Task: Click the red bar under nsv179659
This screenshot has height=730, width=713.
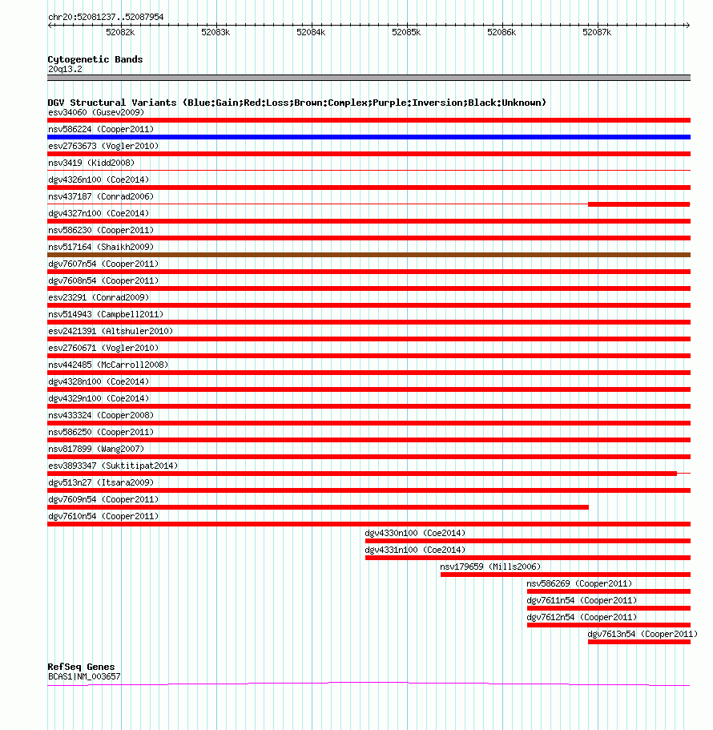Action: coord(566,575)
